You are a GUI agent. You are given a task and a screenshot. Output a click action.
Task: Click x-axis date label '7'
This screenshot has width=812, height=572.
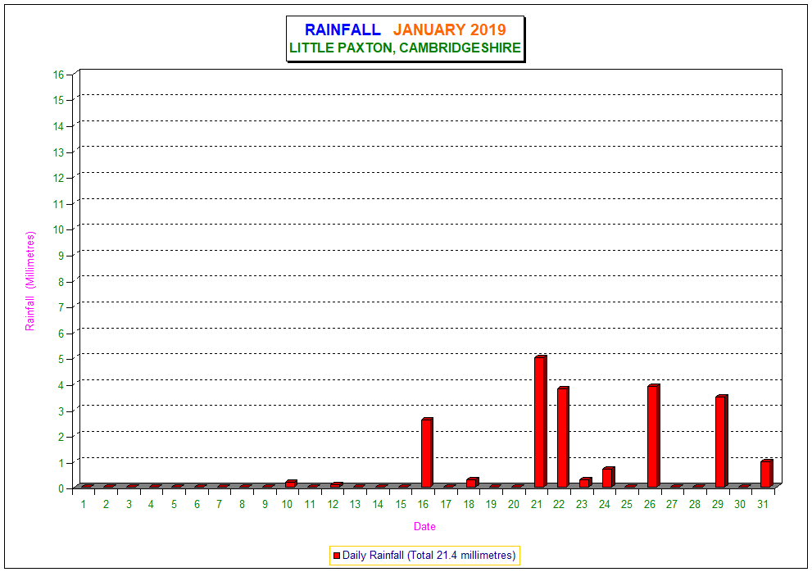tap(219, 504)
